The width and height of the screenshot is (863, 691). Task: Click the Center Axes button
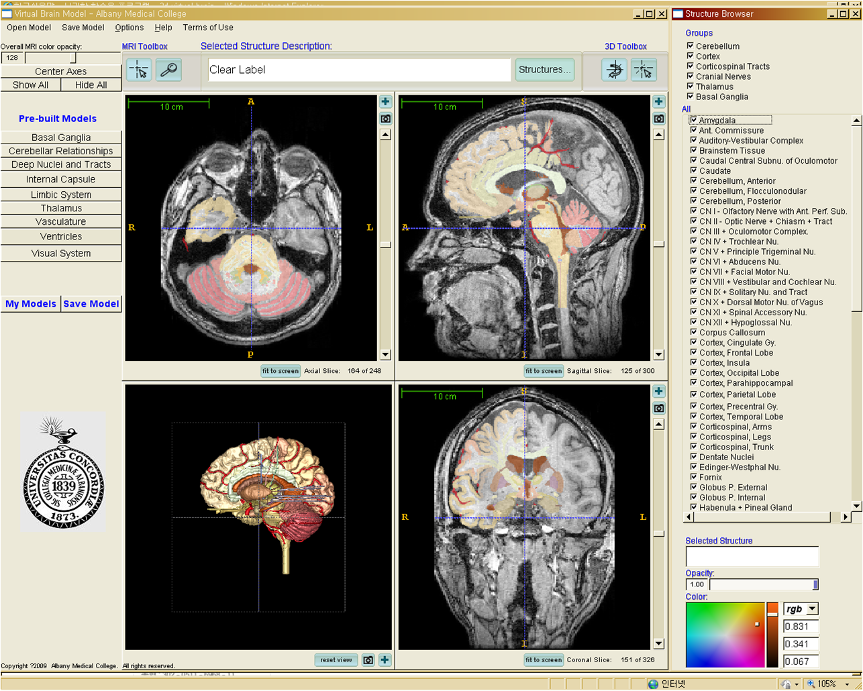61,71
